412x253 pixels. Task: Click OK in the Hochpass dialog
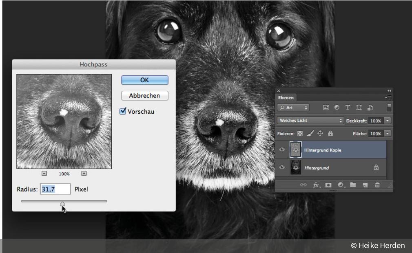click(144, 80)
